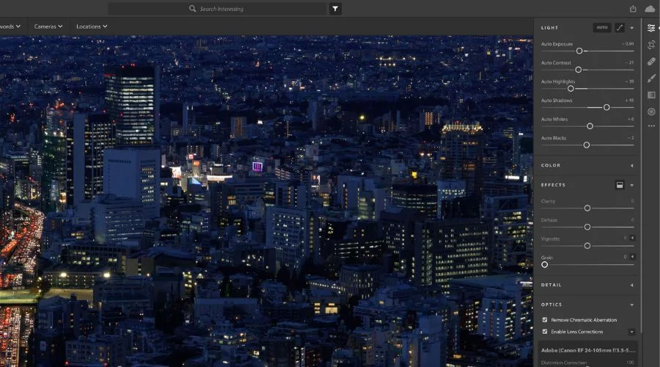The width and height of the screenshot is (660, 367).
Task: Click the Grain slider handle
Action: pyautogui.click(x=545, y=265)
